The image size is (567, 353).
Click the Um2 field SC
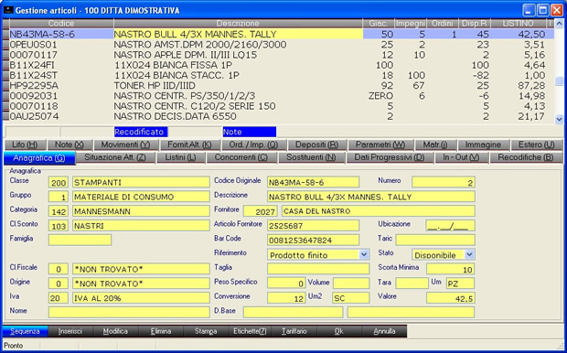(351, 298)
